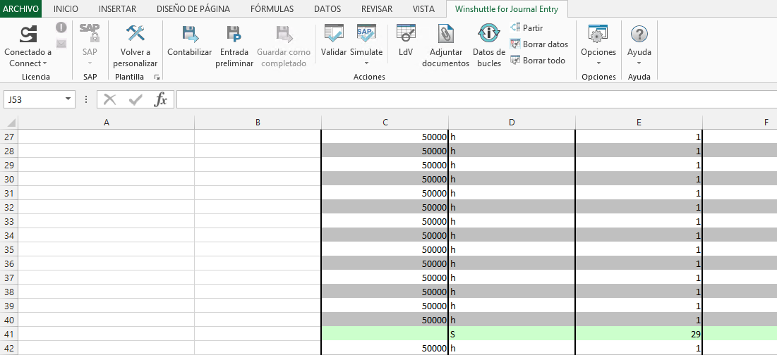The width and height of the screenshot is (777, 355).
Task: Click the Entrada preliminar icon
Action: click(x=234, y=34)
